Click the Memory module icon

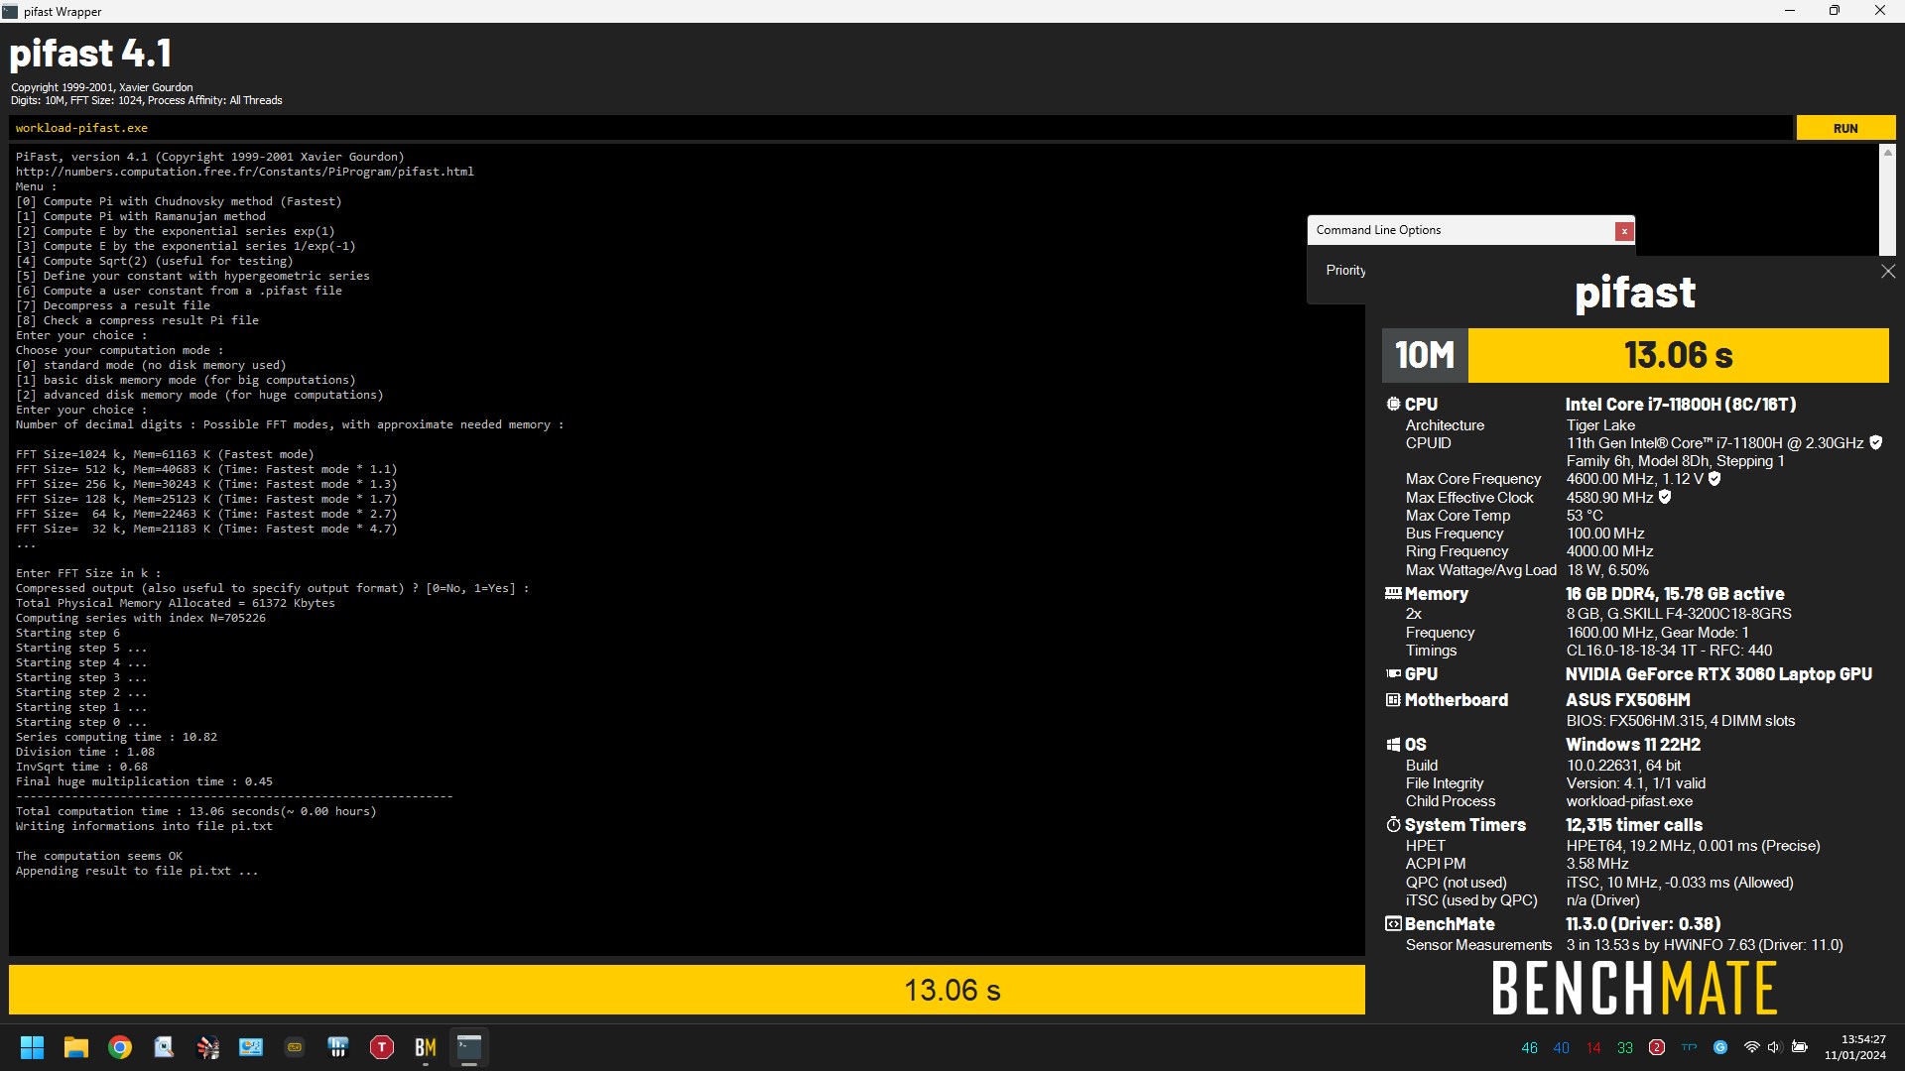click(x=1393, y=593)
